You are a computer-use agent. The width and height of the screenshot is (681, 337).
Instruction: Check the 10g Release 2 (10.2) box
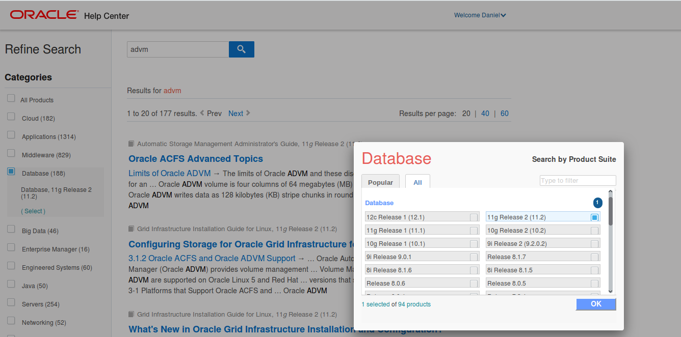pos(594,231)
